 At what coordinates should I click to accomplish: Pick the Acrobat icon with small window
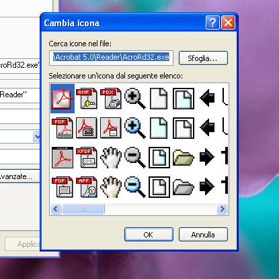111,128
